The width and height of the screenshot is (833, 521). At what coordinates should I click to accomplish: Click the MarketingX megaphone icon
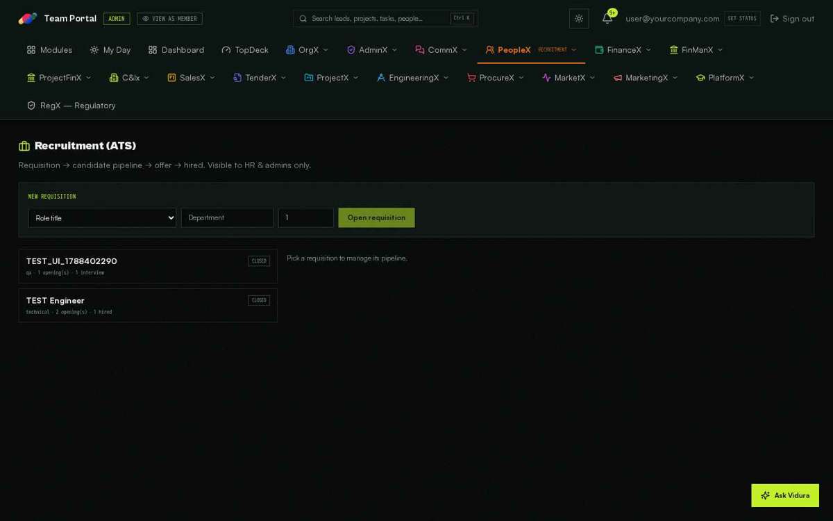(x=618, y=78)
